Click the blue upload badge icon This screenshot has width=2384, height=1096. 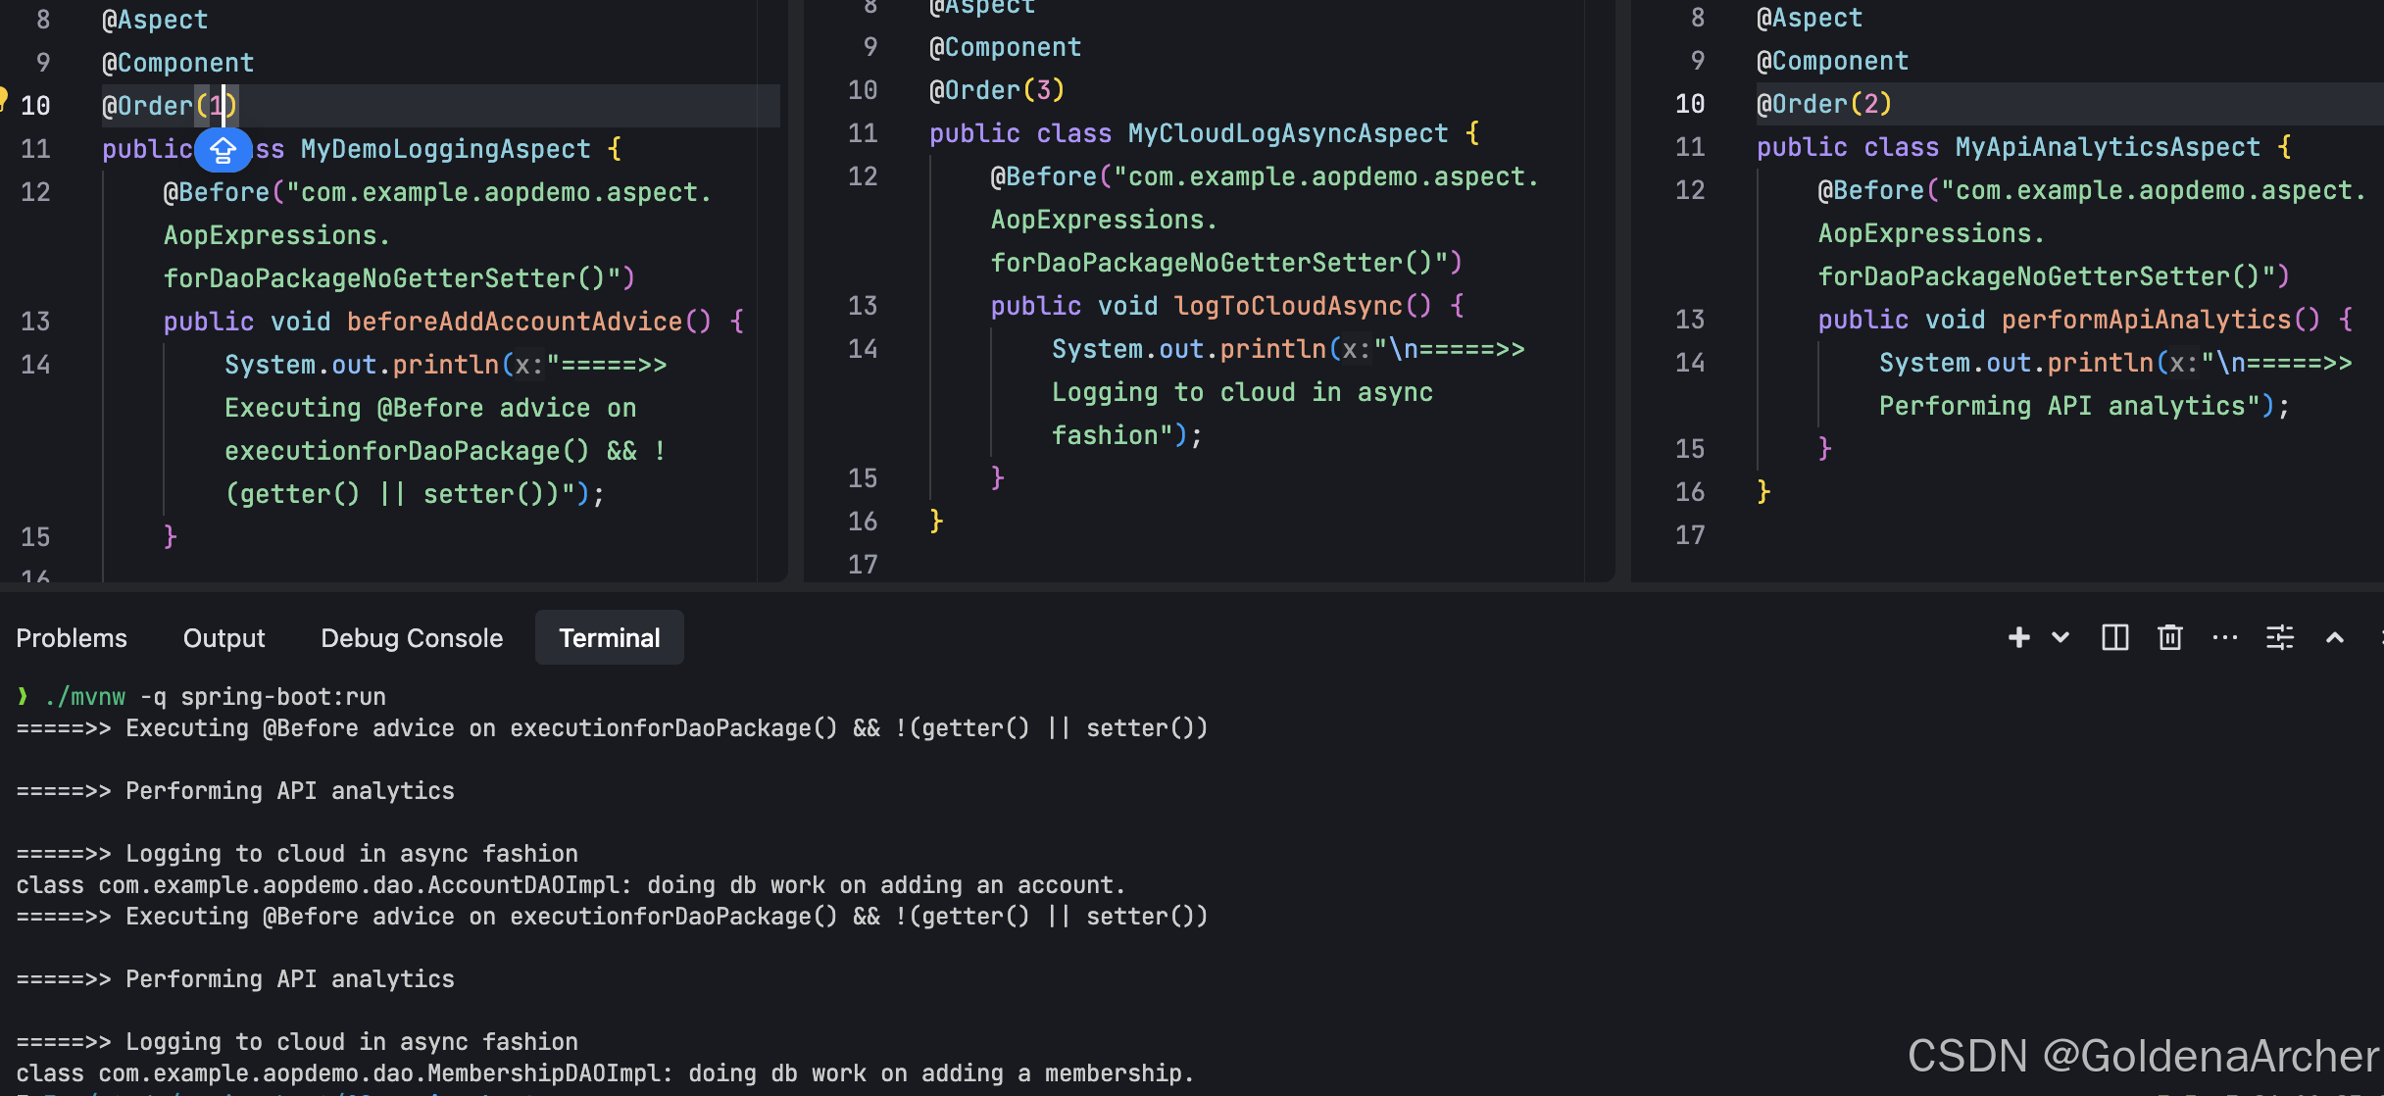coord(223,150)
